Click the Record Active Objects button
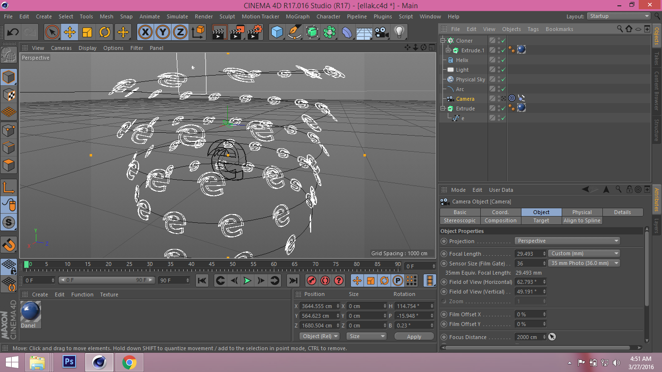Screen dimensions: 662x372 312,280
